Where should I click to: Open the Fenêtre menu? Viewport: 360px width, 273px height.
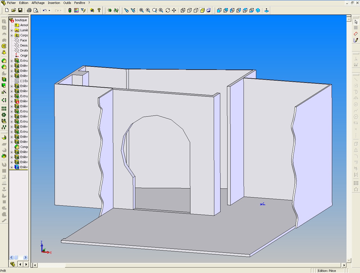point(80,3)
